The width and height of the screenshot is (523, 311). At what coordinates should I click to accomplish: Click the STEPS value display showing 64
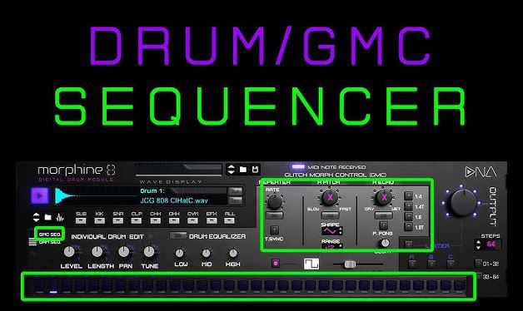click(x=491, y=244)
